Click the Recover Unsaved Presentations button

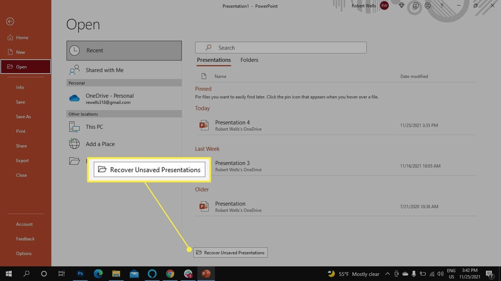pyautogui.click(x=230, y=252)
